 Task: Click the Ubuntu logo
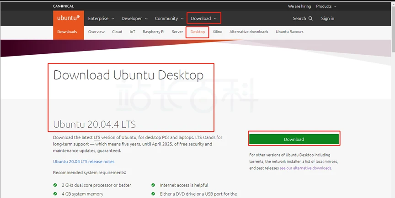click(x=68, y=18)
